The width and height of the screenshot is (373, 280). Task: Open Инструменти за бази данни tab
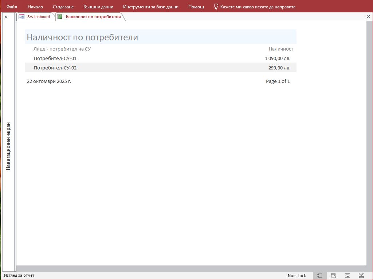(x=151, y=7)
